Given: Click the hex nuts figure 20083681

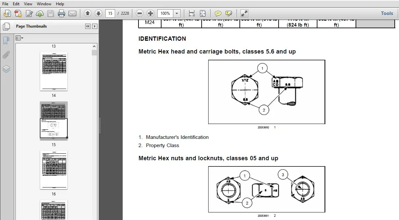Looking at the screenshot, I should point(266,189).
